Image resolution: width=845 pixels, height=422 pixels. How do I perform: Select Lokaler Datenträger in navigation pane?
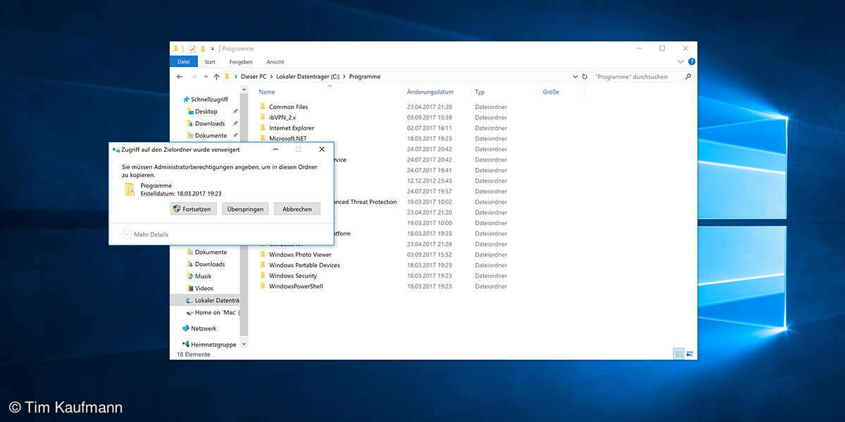coord(205,300)
